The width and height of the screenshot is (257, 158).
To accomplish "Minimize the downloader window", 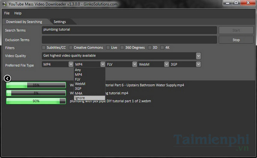I will [228, 3].
